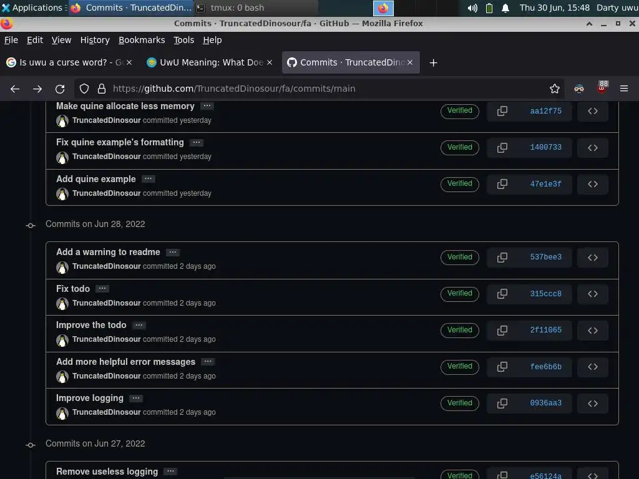
Task: Open commit hash link 537bee3
Action: pyautogui.click(x=545, y=257)
